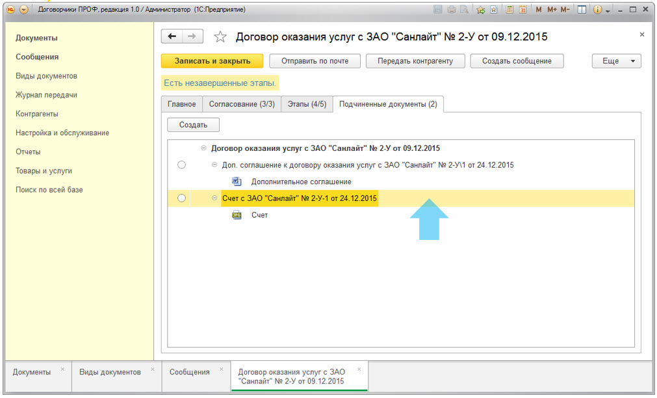Viewport: 657px width, 398px height.
Task: Open the calendar icon showing 31
Action: coord(522,9)
